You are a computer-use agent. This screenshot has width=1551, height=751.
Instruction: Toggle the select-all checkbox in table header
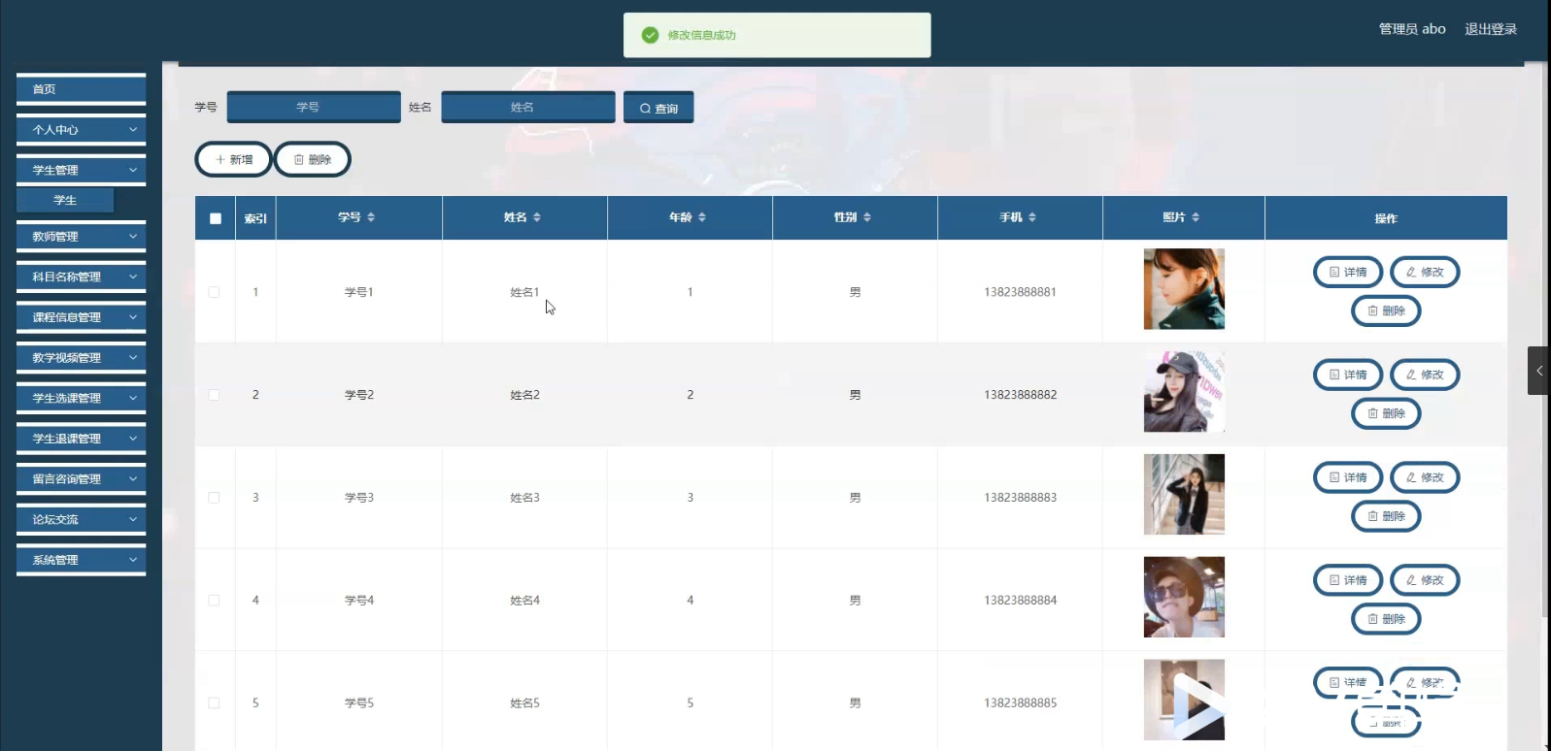pyautogui.click(x=216, y=218)
